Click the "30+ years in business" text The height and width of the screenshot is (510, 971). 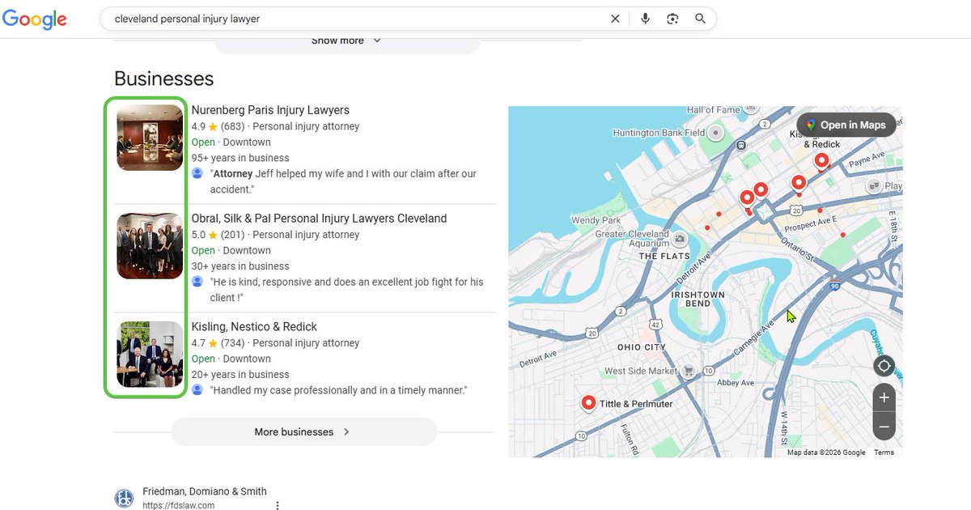240,266
